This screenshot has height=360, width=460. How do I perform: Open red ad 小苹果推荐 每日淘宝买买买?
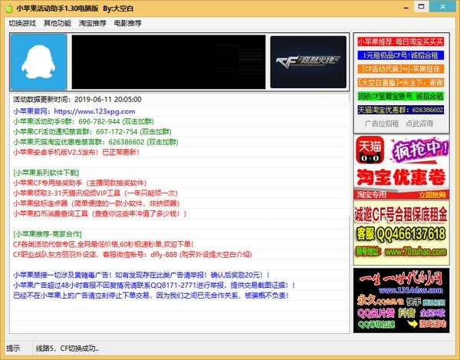click(x=400, y=41)
